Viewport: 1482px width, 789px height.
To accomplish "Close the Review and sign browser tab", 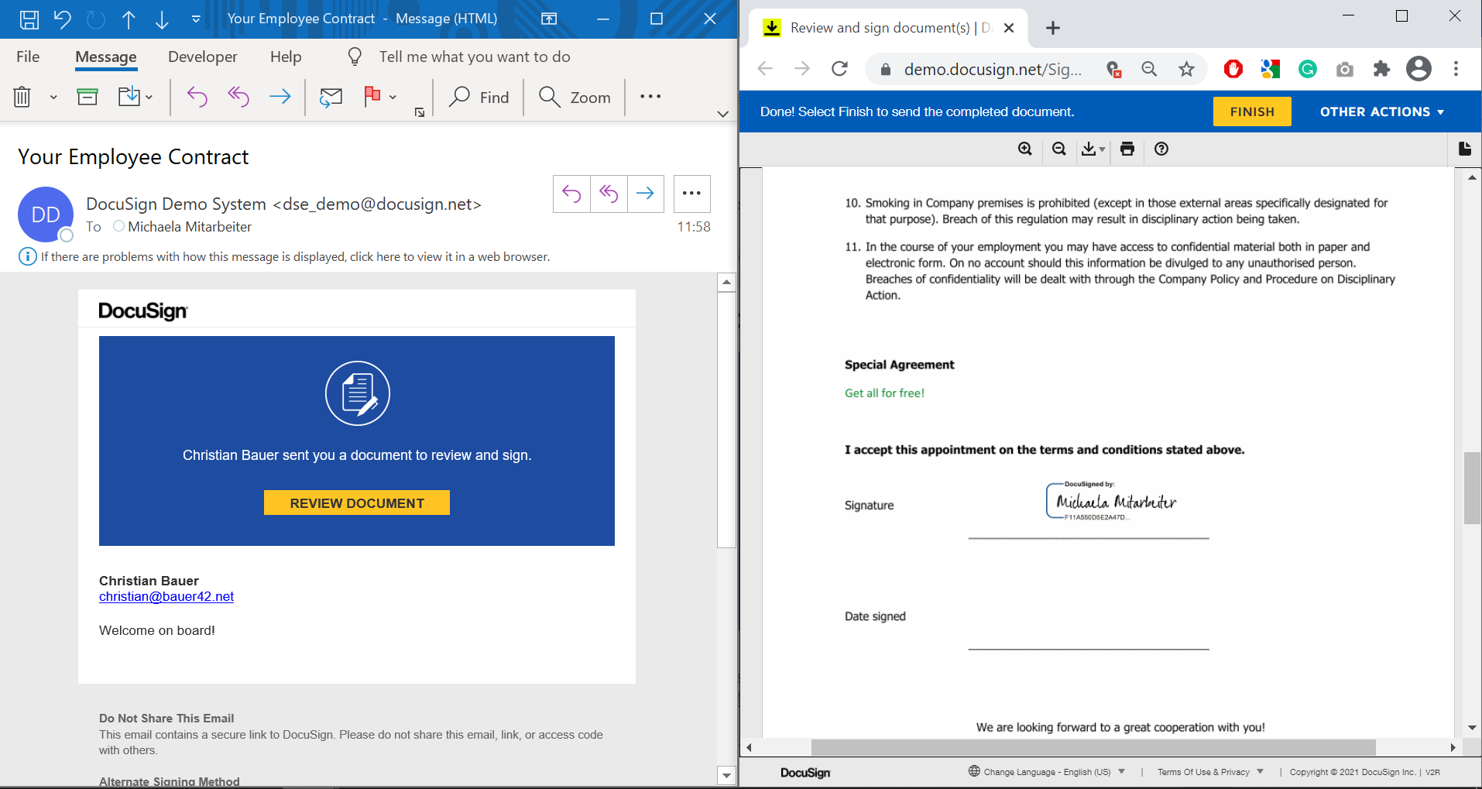I will 1009,28.
